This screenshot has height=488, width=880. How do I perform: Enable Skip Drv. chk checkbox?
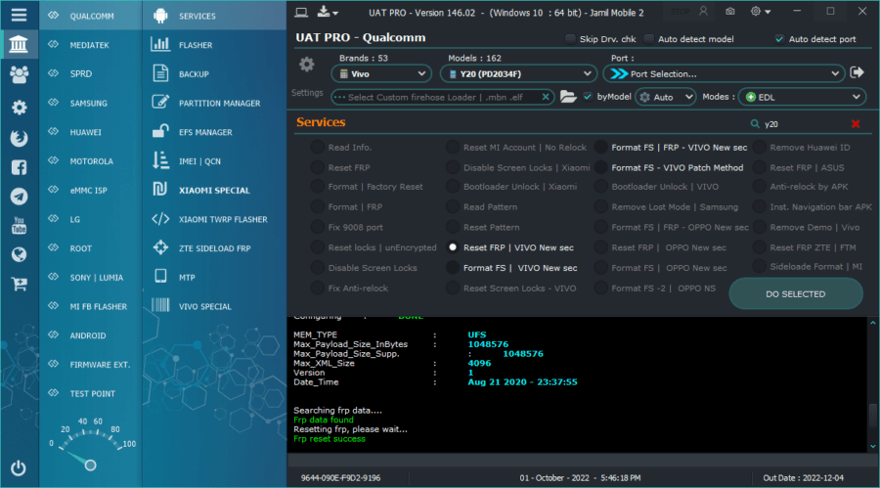coord(570,39)
